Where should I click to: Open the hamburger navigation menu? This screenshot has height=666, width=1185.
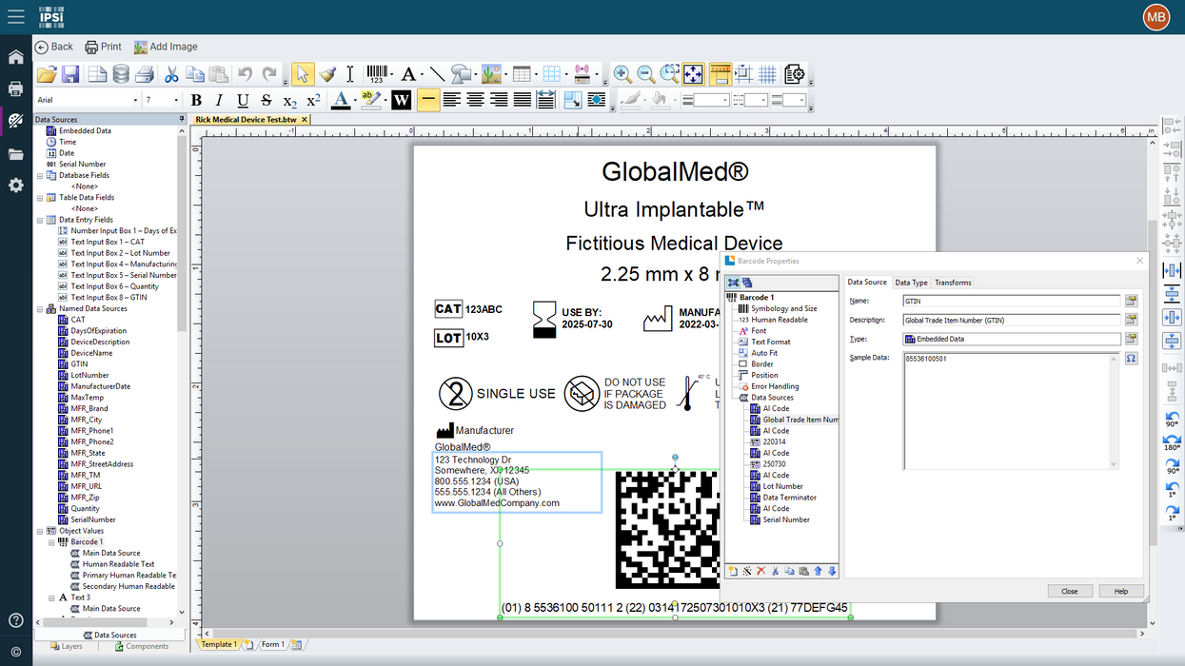pyautogui.click(x=16, y=16)
